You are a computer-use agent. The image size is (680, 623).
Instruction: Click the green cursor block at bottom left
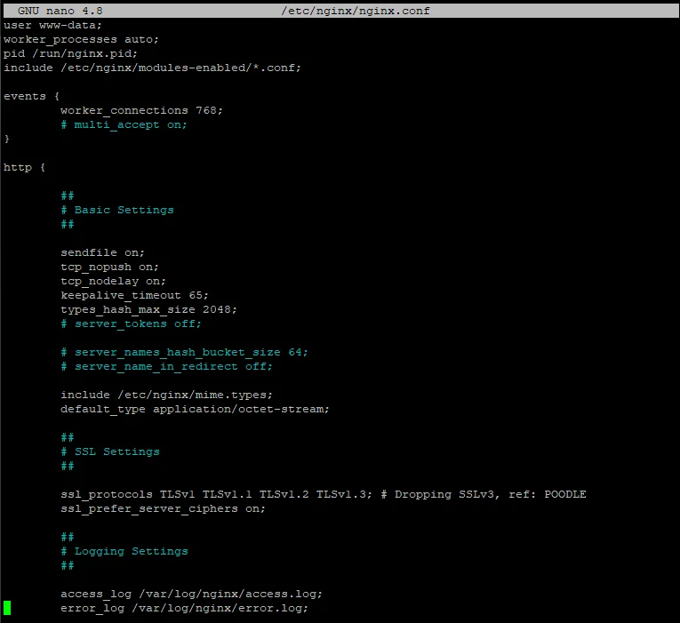[x=7, y=608]
